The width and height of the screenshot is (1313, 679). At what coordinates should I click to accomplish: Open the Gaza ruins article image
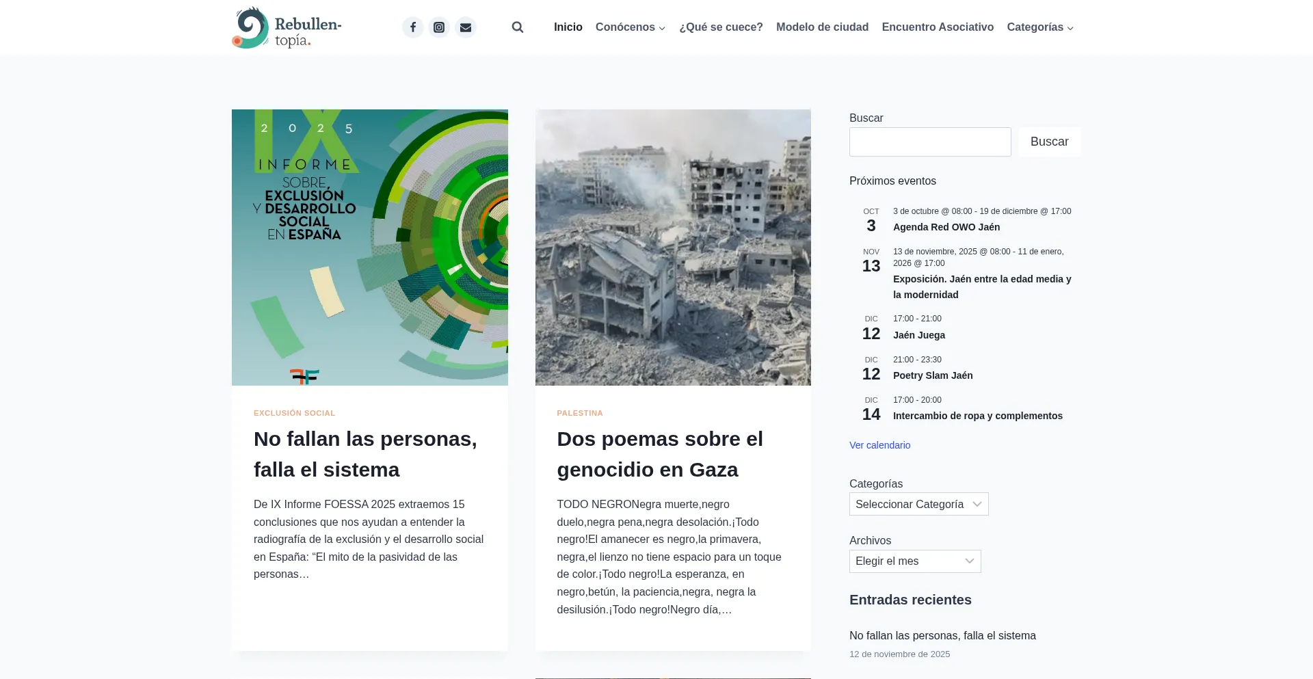point(673,248)
